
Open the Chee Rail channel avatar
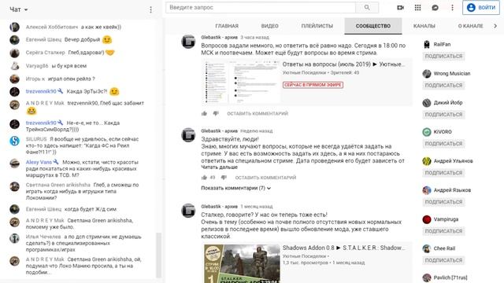tap(427, 249)
